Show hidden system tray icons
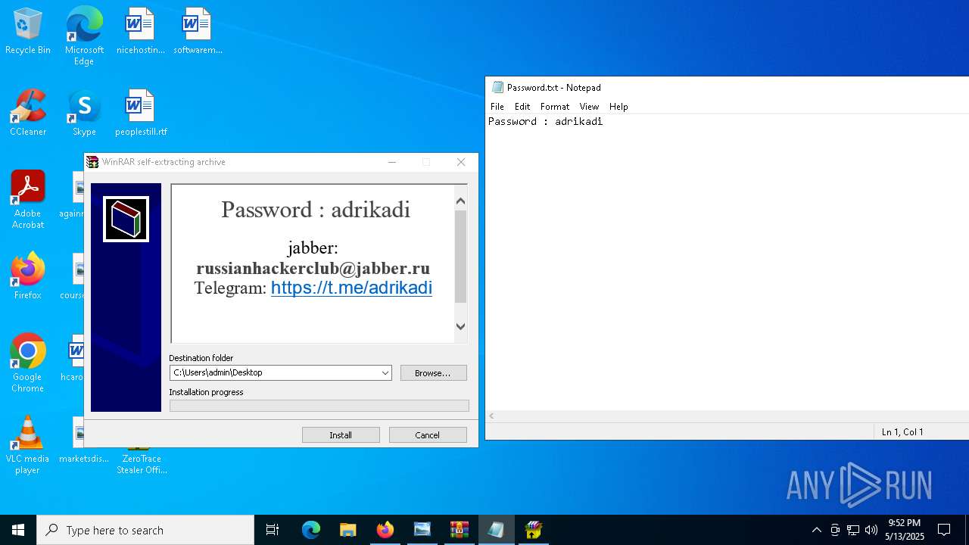969x545 pixels. pos(816,530)
